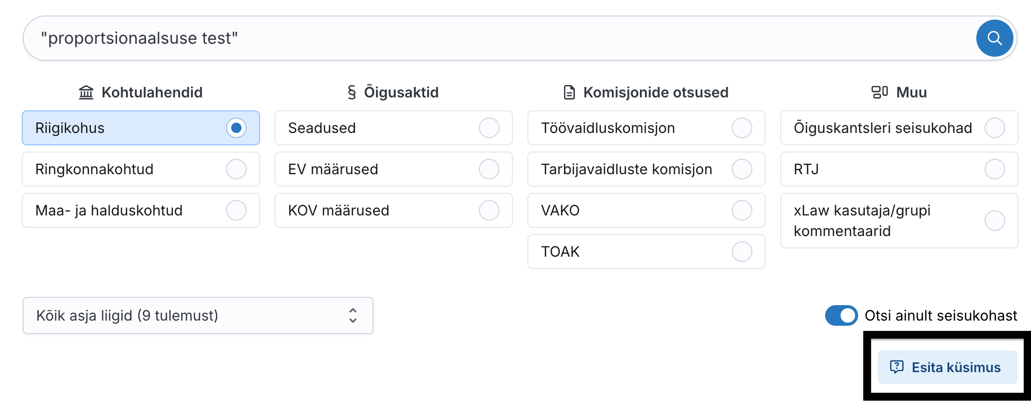
Task: Select Maa- ja halduskohtud
Action: point(236,210)
